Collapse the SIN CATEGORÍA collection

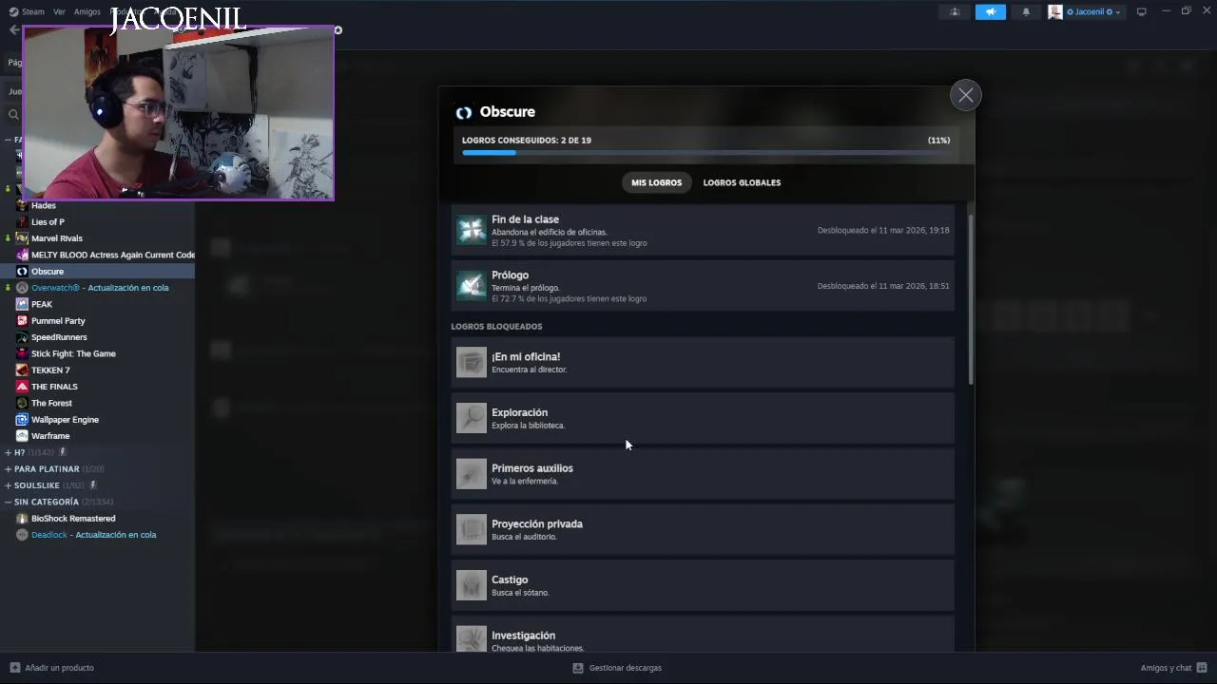(x=8, y=502)
